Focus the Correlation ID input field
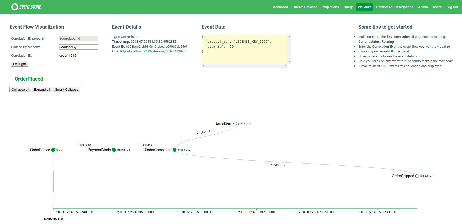 (78, 55)
